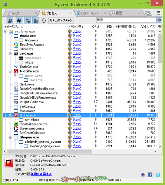165x185 pixels.
Task: Collapse the filezilla.exe tree node
Action: [x=10, y=71]
